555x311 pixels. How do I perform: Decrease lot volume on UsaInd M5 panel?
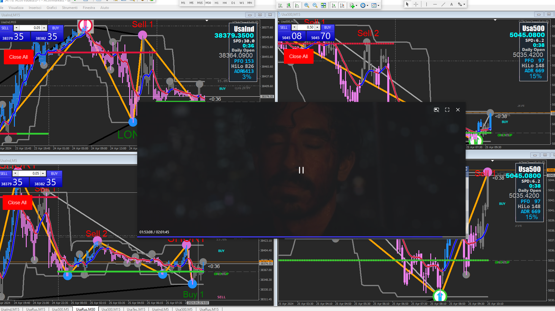(15, 173)
